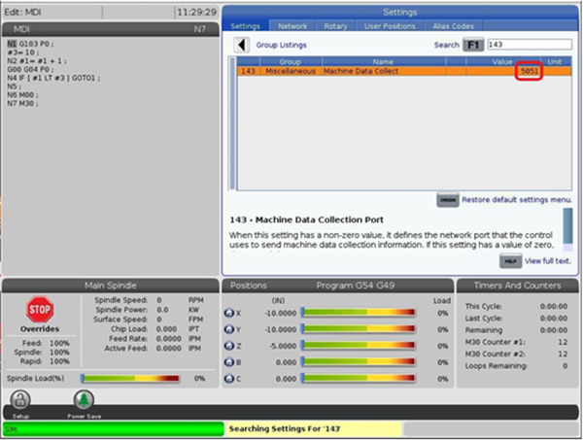Viewport: 583px width, 440px height.
Task: Click the Main Spindle panel header
Action: tap(111, 286)
